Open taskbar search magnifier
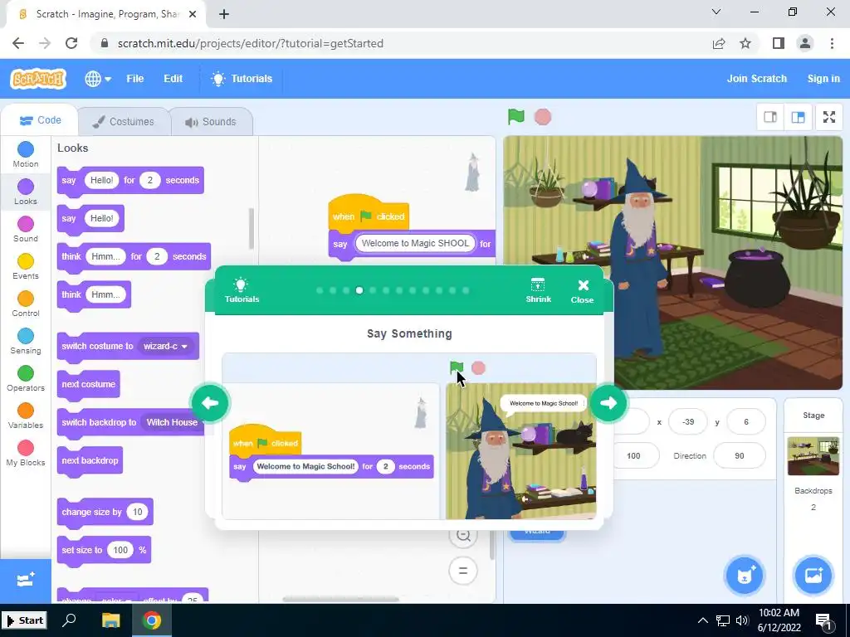This screenshot has width=850, height=637. 69,620
